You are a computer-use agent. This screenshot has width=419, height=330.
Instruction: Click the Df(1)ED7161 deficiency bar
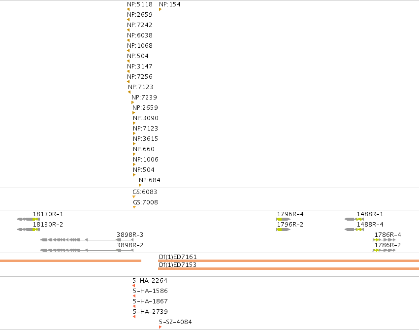pos(289,261)
